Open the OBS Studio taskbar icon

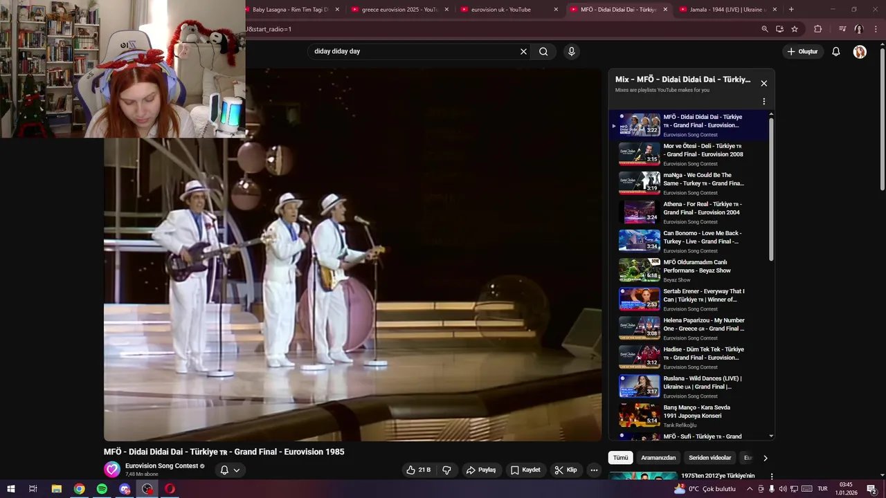click(x=147, y=489)
